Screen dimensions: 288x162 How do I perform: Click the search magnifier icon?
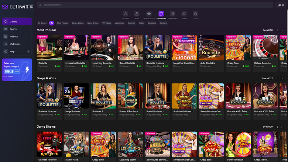(x=40, y=5)
